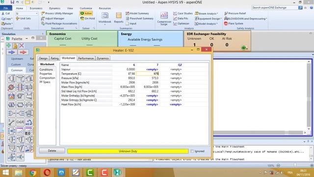Switch to the Customize ribbon tab

pyautogui.click(x=86, y=8)
